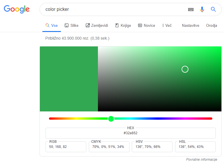
Task: Select the Slike tab
Action: 71,25
